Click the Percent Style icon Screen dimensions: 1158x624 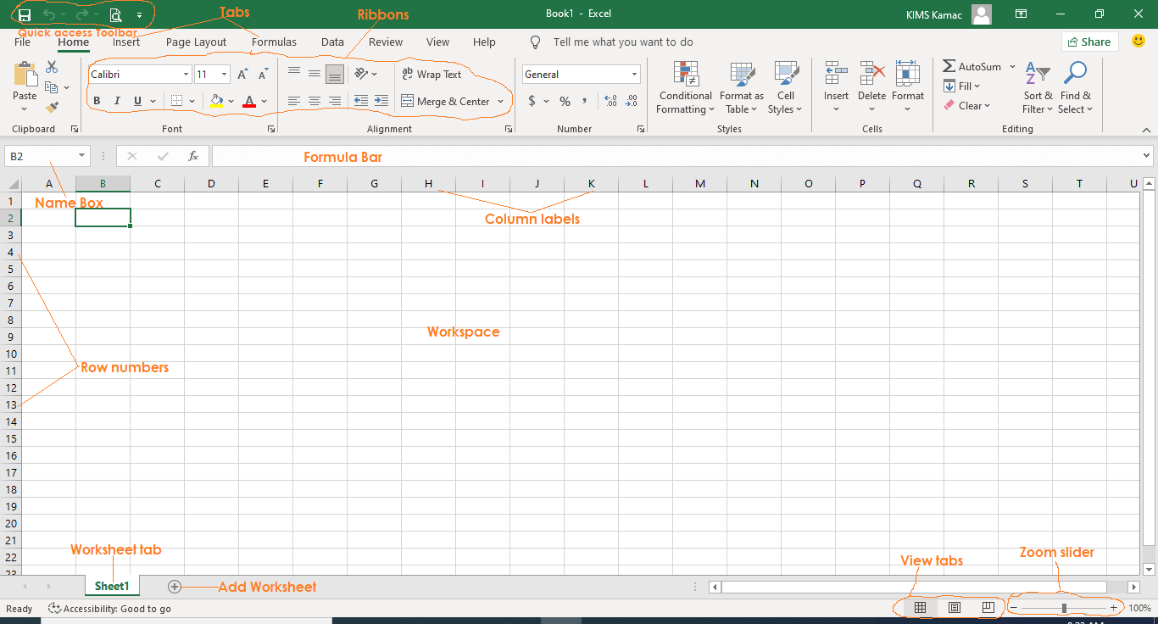click(x=564, y=101)
